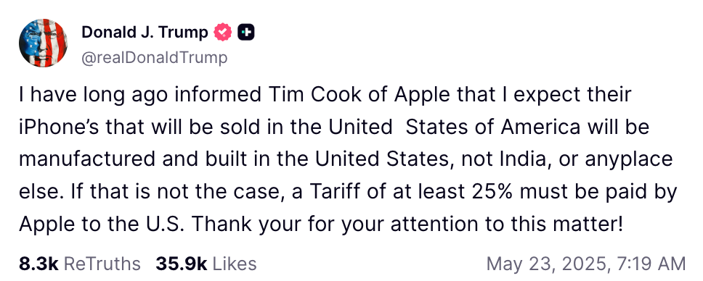Select the ReTruths label
Viewport: 703px width, 281px height.
click(x=102, y=264)
